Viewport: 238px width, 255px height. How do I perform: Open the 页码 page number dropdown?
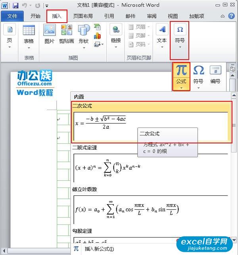tap(139, 44)
